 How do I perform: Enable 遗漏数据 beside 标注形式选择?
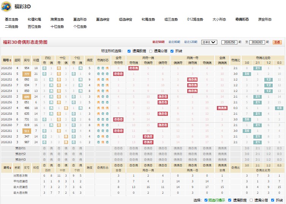[x=129, y=51]
